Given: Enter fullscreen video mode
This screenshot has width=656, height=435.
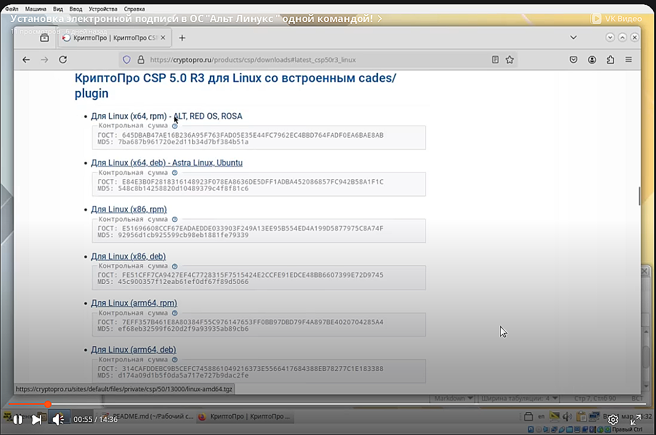Looking at the screenshot, I should 636,420.
